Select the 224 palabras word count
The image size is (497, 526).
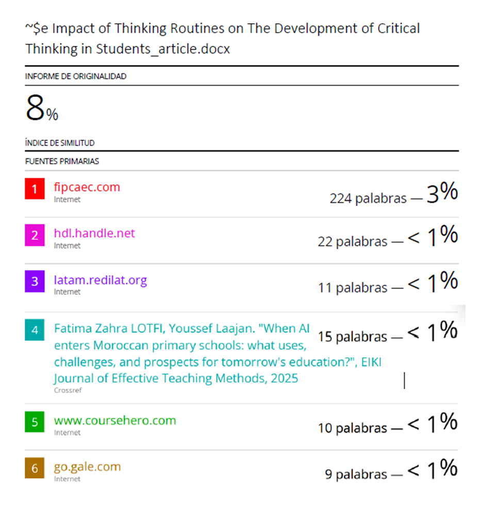click(368, 198)
